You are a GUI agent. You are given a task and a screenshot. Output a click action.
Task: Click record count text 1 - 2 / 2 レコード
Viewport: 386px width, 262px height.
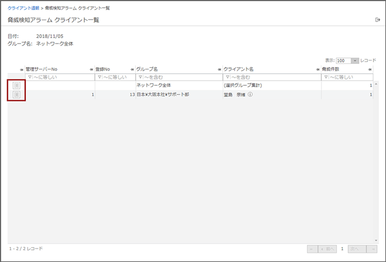[26, 249]
